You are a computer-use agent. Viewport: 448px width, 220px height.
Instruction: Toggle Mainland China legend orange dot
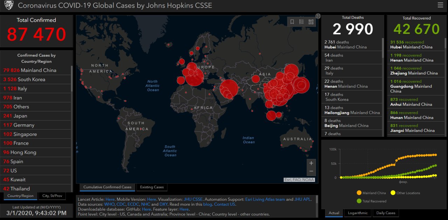pyautogui.click(x=359, y=193)
